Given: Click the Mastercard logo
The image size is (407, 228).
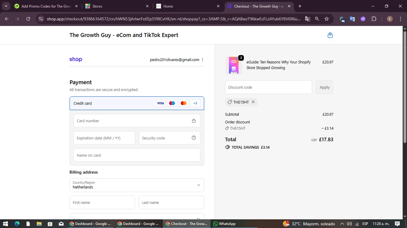Looking at the screenshot, I should click(183, 103).
